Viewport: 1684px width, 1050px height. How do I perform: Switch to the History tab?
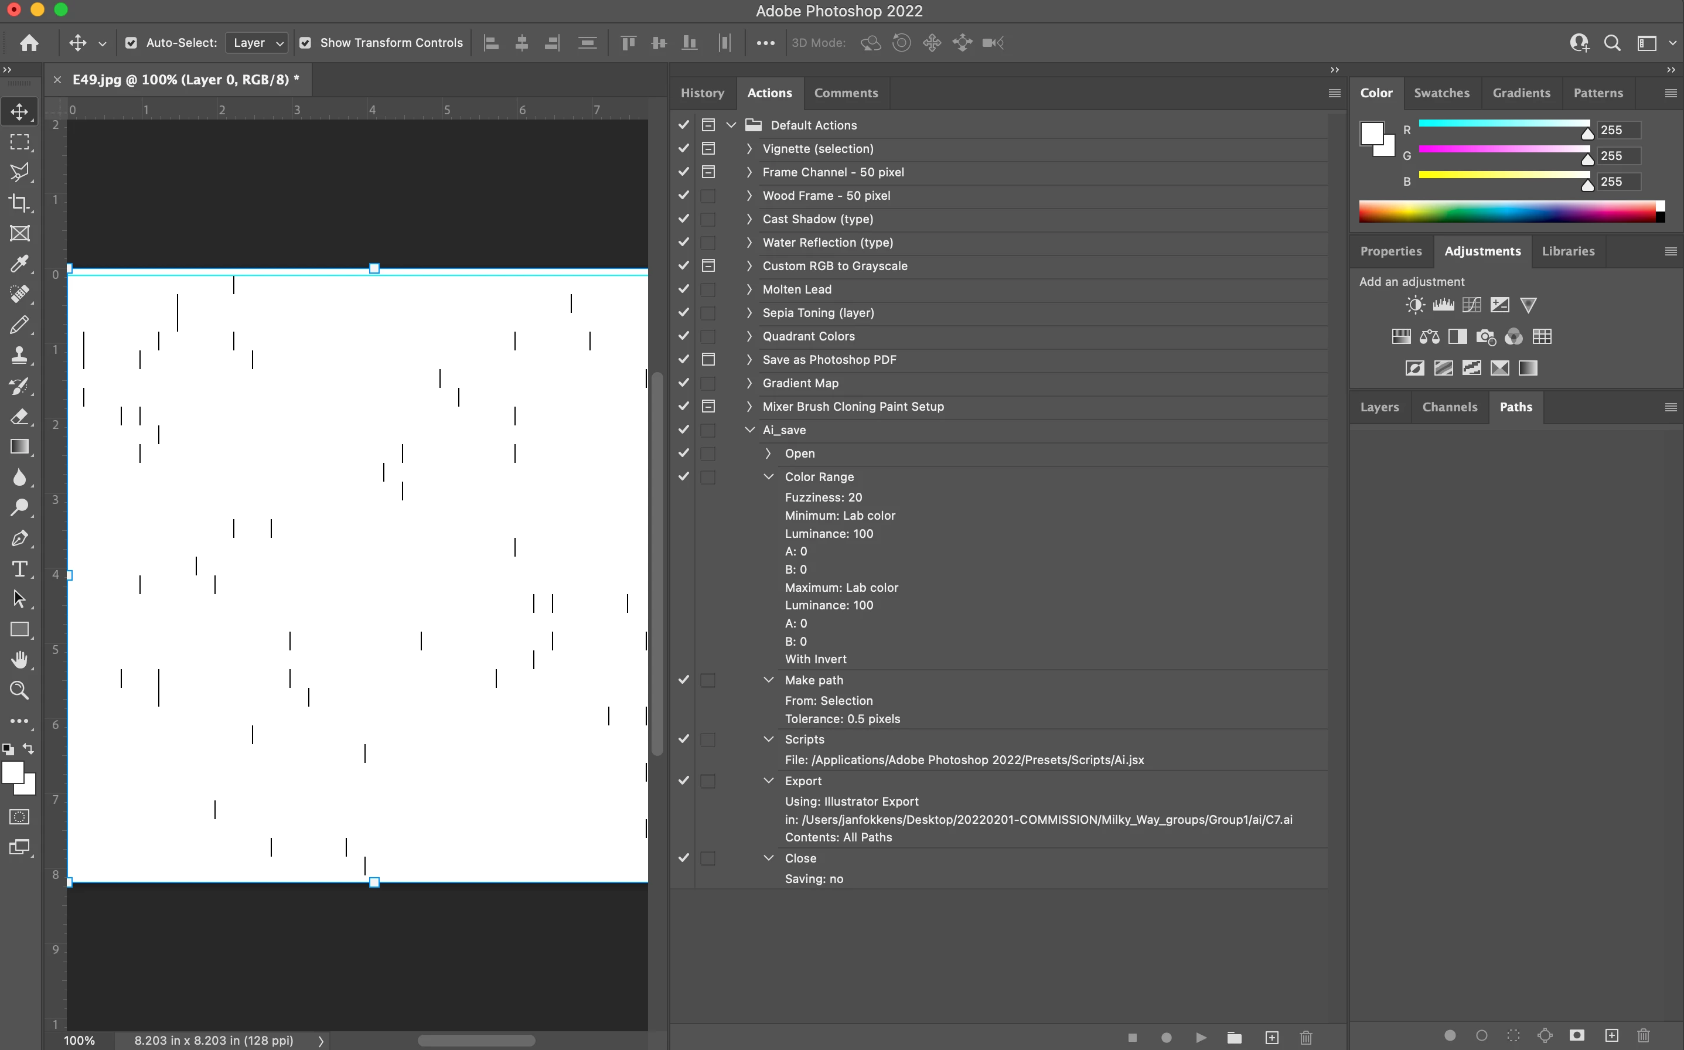pos(702,93)
